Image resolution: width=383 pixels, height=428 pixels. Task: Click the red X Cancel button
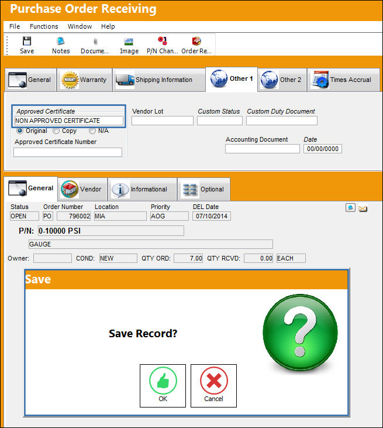coord(213,386)
